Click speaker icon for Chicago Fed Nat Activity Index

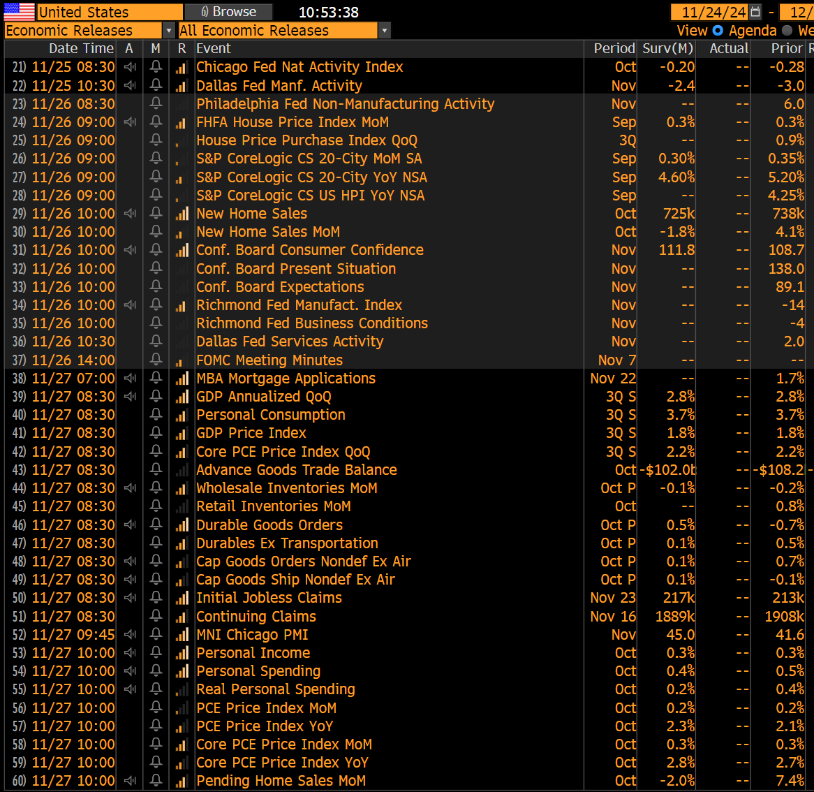click(x=130, y=67)
